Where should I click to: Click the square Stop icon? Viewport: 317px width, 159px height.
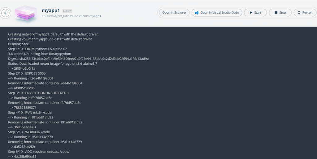point(276,12)
